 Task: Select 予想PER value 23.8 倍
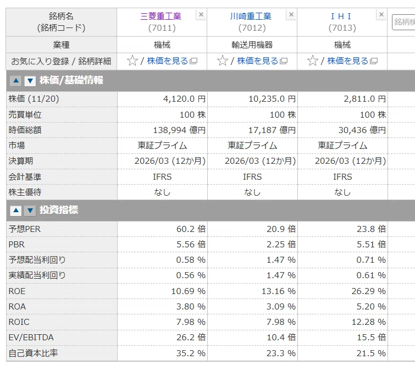(x=372, y=229)
